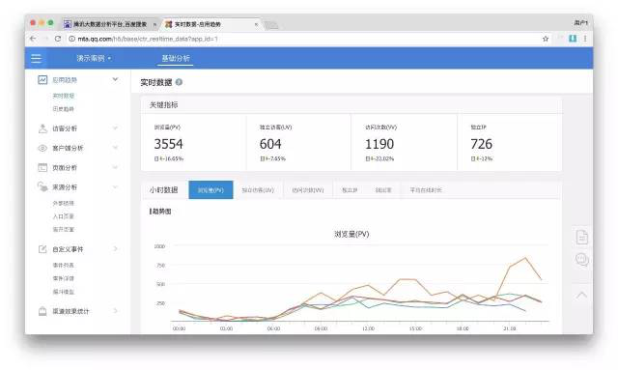Expand the 页面分析 section chevron

pos(115,167)
